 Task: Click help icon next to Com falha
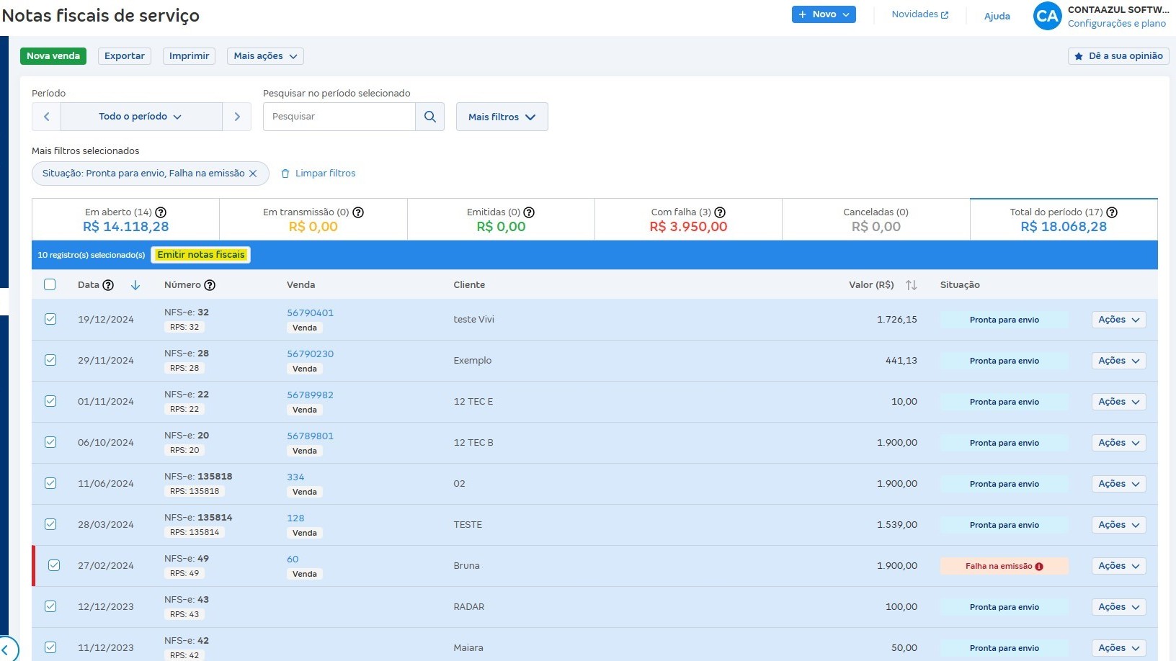[x=720, y=212]
